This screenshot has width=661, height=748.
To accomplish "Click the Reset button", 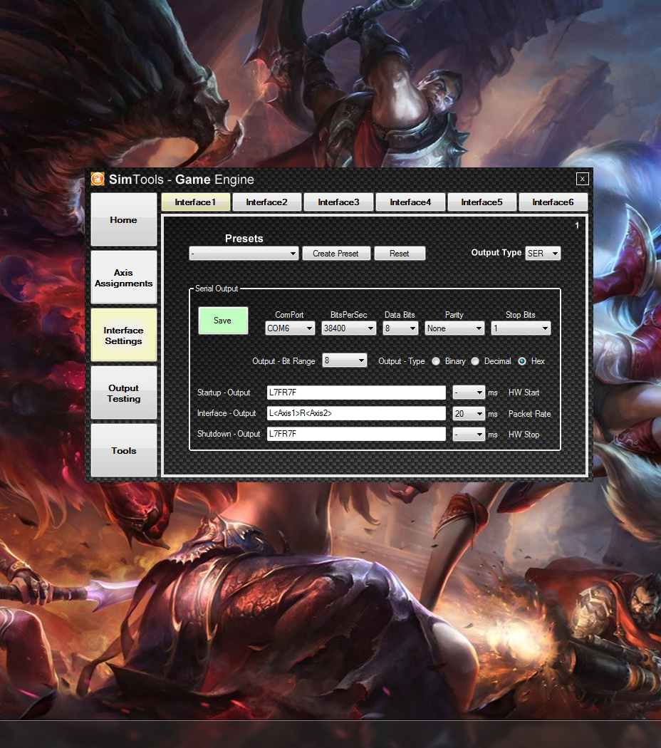I will click(399, 254).
